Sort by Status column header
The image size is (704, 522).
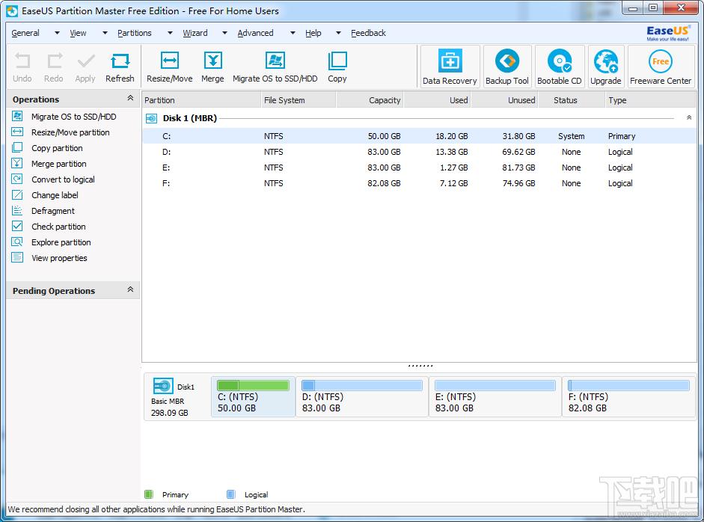572,100
